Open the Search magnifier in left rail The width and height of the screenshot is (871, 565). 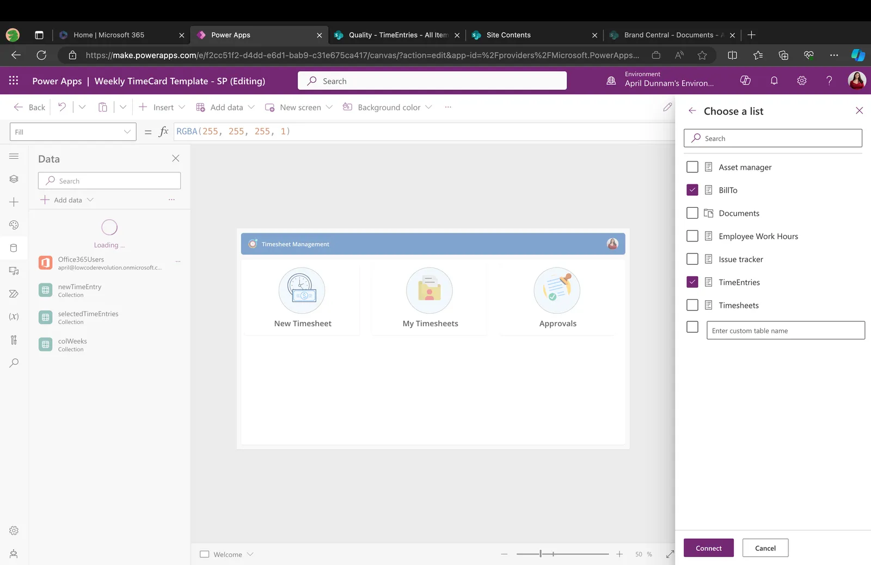pos(14,363)
